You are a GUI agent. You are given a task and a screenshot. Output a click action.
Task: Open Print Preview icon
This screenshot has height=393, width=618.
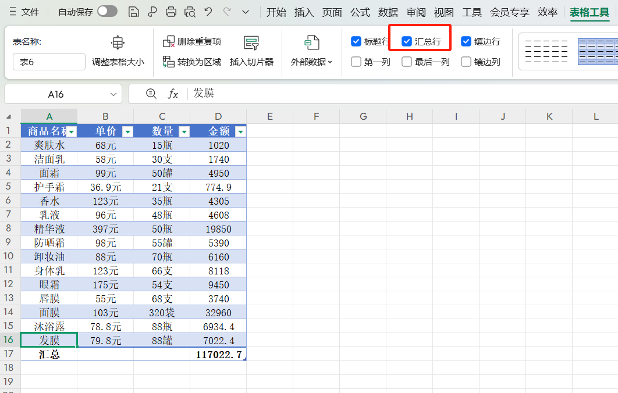coord(190,12)
